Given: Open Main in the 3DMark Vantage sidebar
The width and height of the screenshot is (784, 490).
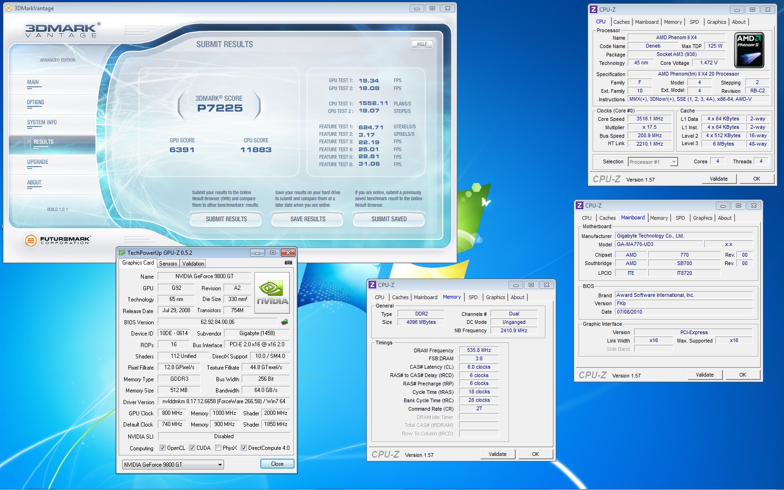Looking at the screenshot, I should pyautogui.click(x=33, y=83).
